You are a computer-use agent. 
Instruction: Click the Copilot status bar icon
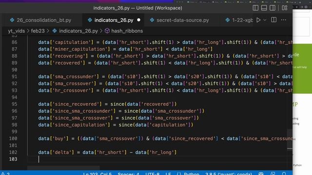coord(261,174)
